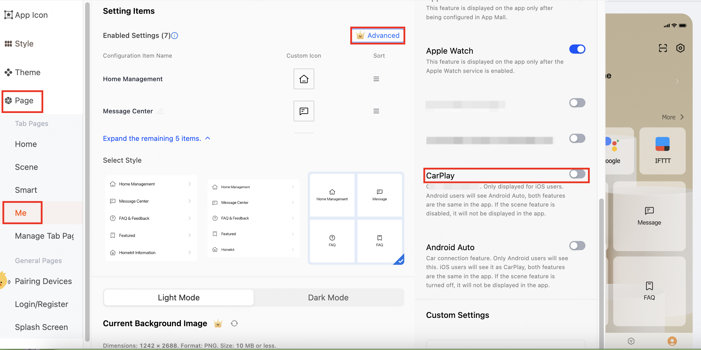Click the left sidebar vertical scrollbar
701x350 pixels.
(87, 172)
